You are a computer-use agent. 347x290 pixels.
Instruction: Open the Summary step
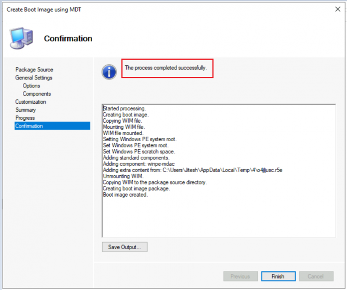tap(25, 110)
